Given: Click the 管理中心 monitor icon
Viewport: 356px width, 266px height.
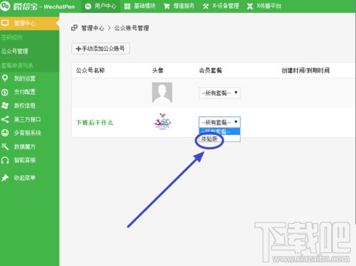Looking at the screenshot, I should 5,23.
